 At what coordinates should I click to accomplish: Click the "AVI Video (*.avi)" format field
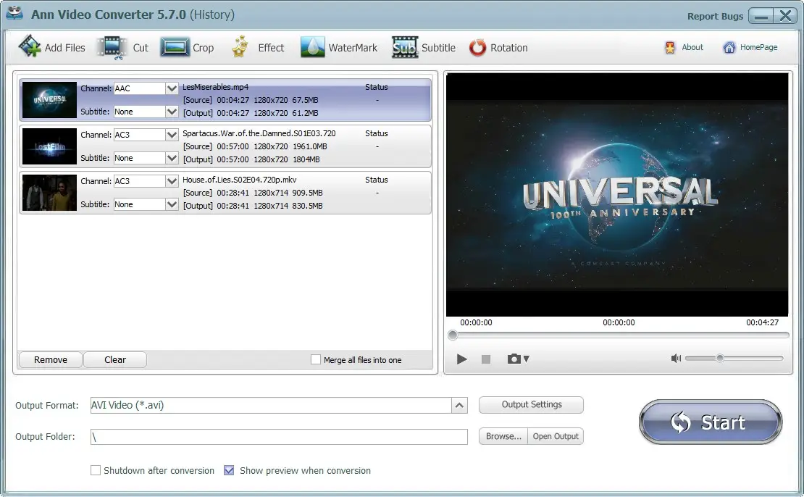(271, 405)
